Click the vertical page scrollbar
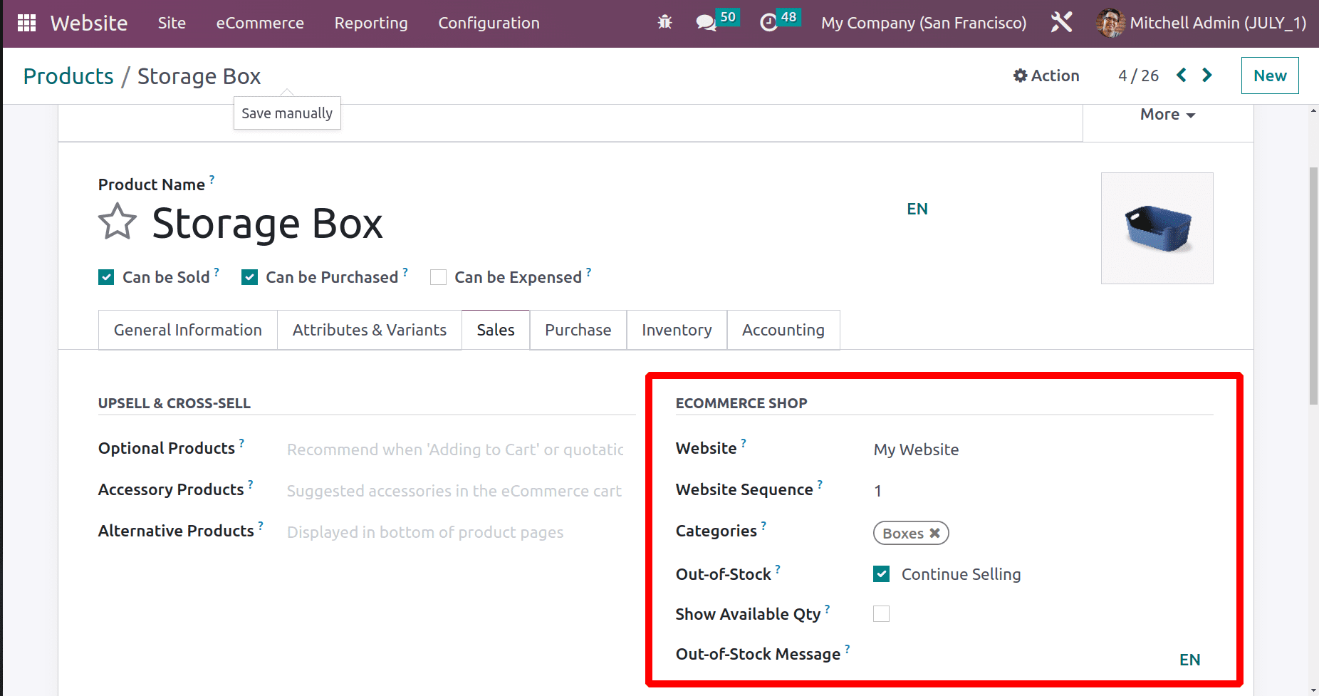Viewport: 1319px width, 696px height. click(1313, 285)
